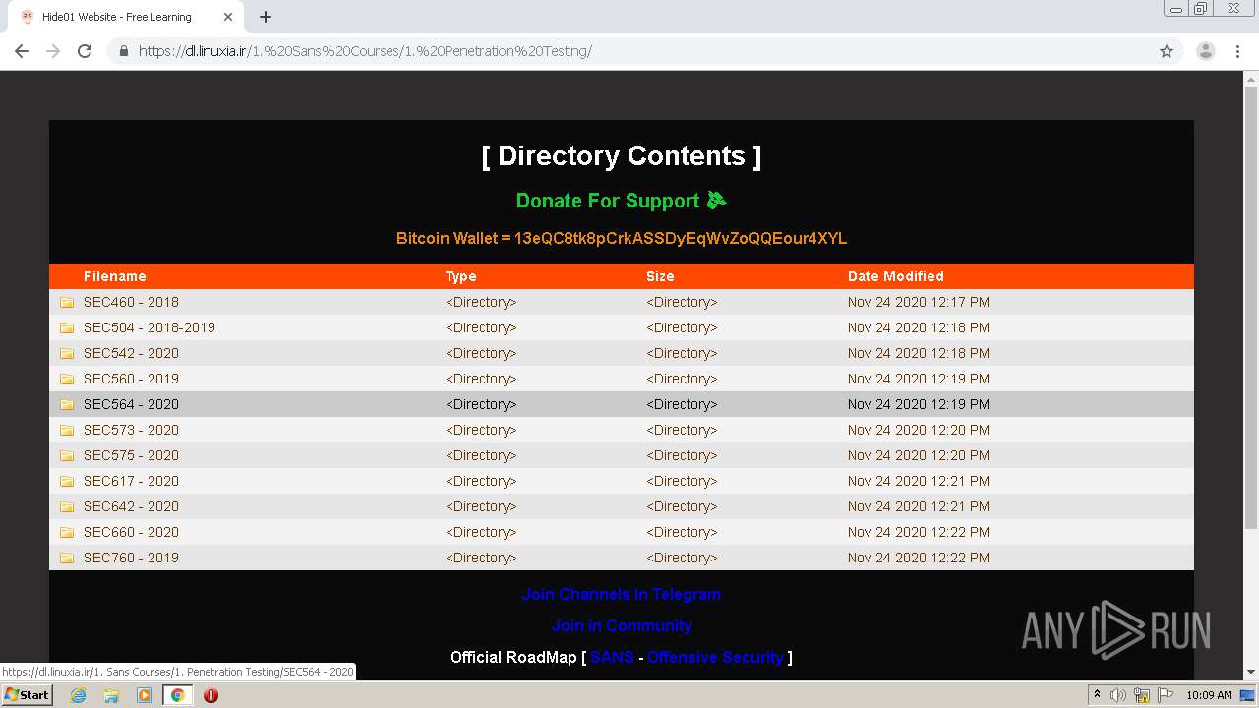The height and width of the screenshot is (708, 1259).
Task: Click the Action Center flag tray icon
Action: click(1166, 695)
